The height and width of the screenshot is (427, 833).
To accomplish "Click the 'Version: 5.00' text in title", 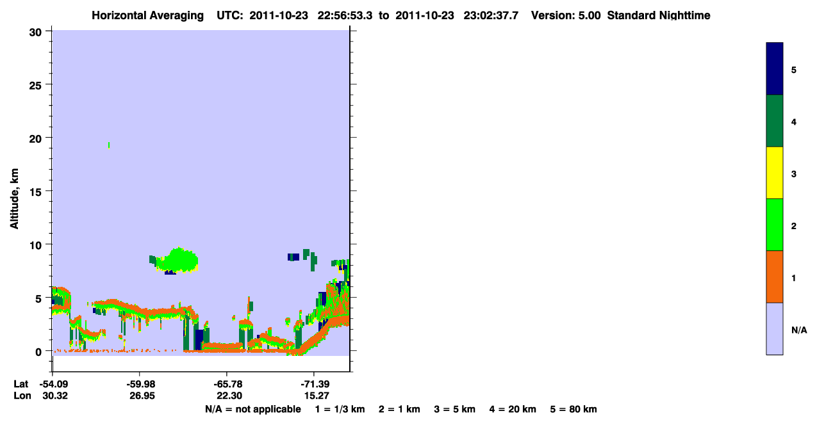I will coord(565,15).
